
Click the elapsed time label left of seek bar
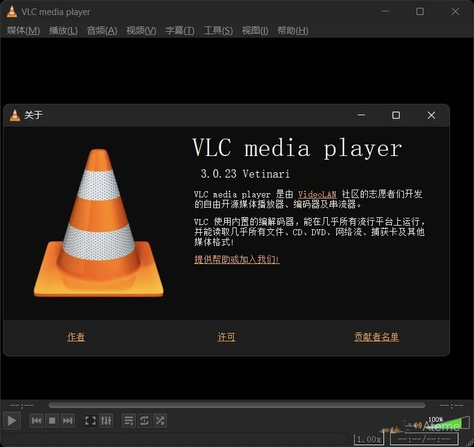coord(22,405)
